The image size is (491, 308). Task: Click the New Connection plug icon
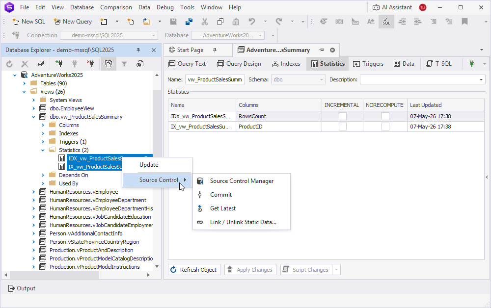(x=58, y=64)
